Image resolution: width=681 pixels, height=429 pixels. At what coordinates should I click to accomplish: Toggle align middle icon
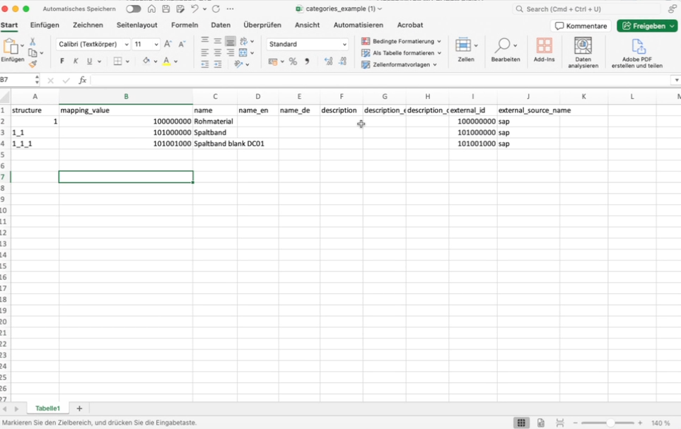tap(218, 41)
